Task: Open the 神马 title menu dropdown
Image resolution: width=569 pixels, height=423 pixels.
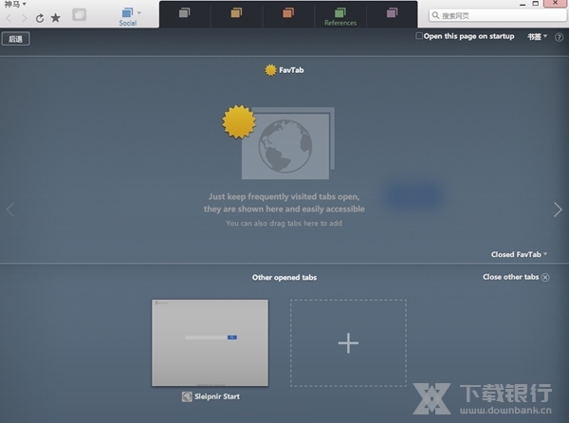Action: click(15, 5)
